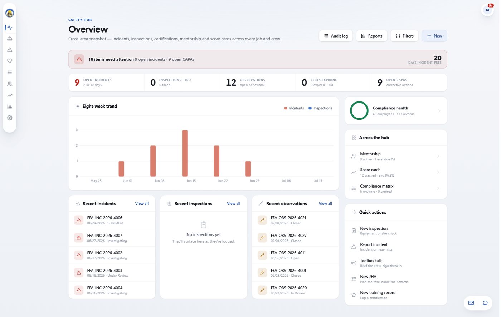Open incident FFA-INC-2026-4007

pyautogui.click(x=112, y=238)
